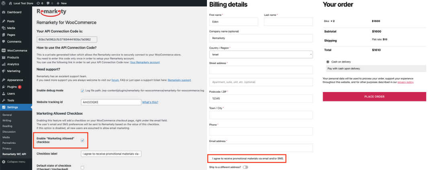This screenshot has height=170, width=434.
Task: Click the First name field
Action: (233, 22)
